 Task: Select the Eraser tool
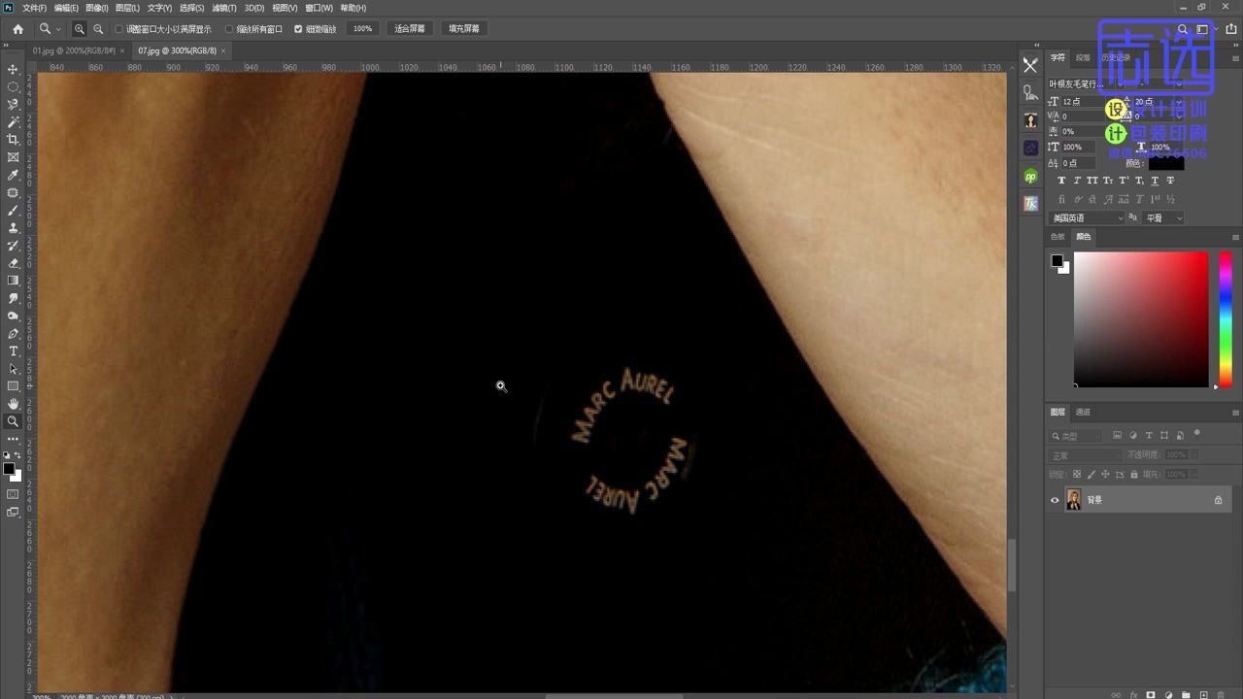(x=13, y=263)
